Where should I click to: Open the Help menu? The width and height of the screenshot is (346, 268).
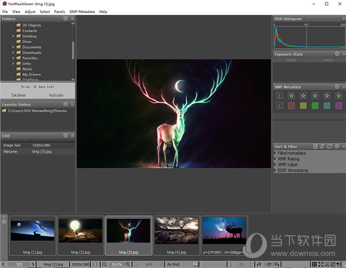[x=103, y=12]
